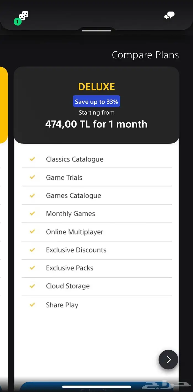The image size is (193, 392).
Task: Tap the Online Multiplayer checkmark
Action: (32, 232)
